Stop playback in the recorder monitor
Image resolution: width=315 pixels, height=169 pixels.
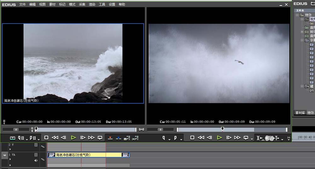click(x=192, y=138)
